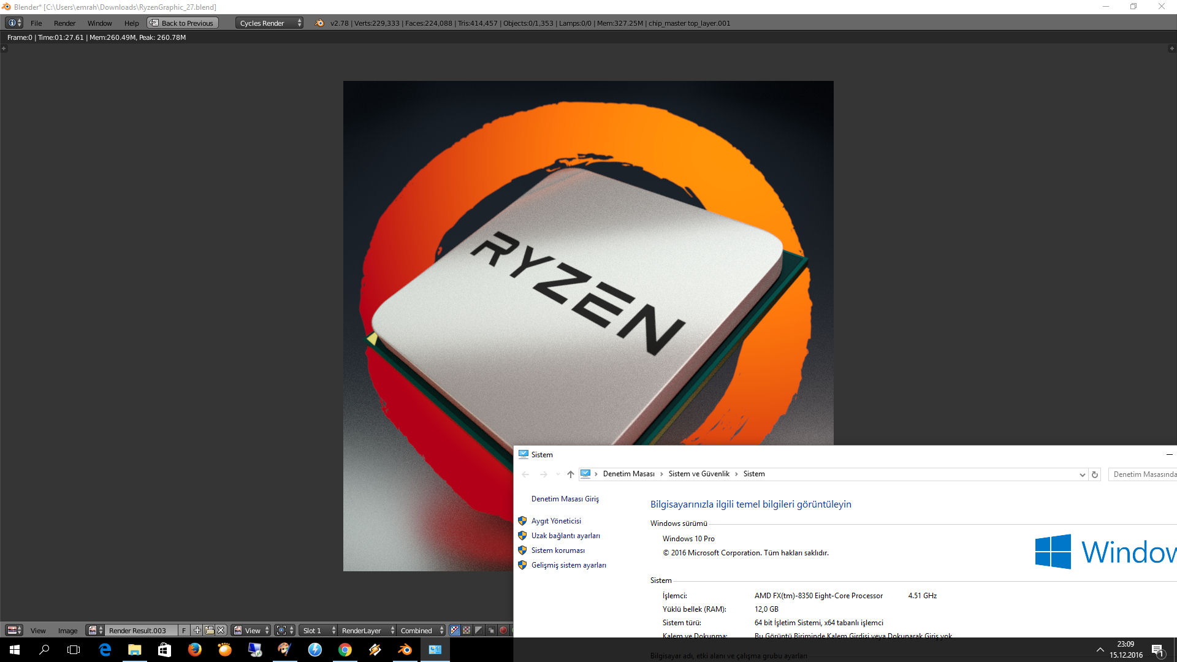Open Sistem koruması link

(558, 550)
